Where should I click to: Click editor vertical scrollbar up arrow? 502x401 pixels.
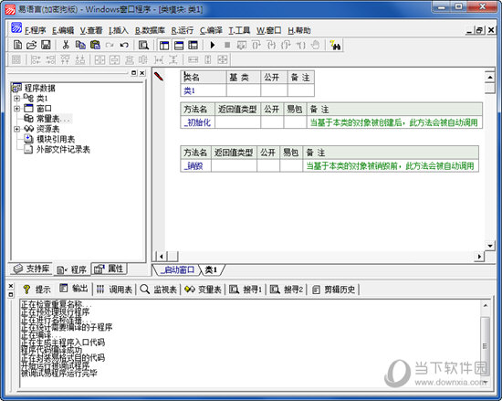[x=490, y=77]
